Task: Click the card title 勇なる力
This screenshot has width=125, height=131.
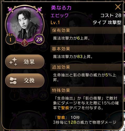Action: [x=61, y=8]
